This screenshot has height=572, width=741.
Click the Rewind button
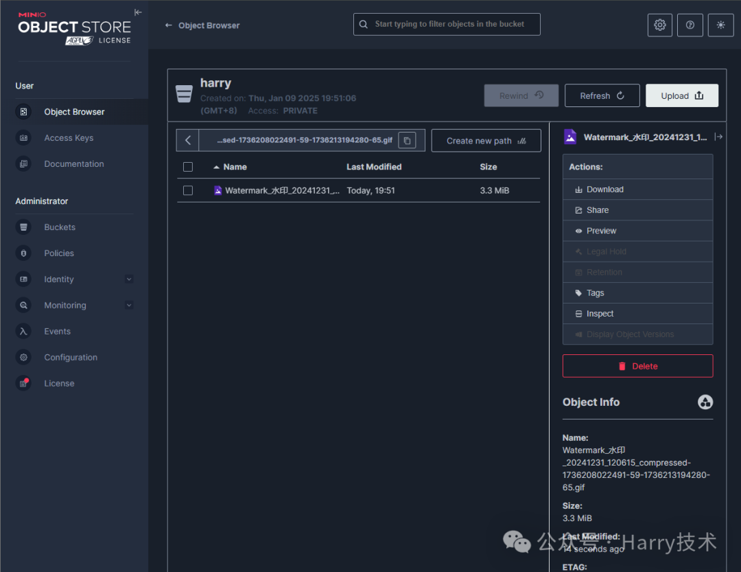click(x=521, y=95)
